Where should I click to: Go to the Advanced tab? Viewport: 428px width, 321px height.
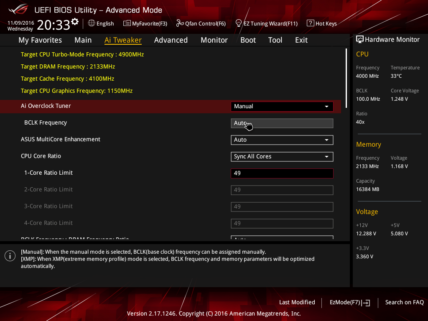click(x=171, y=40)
